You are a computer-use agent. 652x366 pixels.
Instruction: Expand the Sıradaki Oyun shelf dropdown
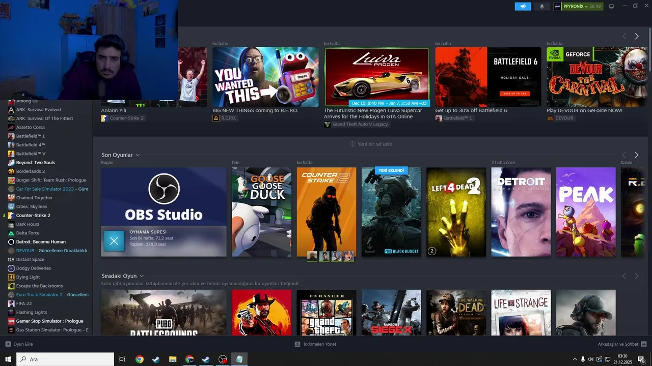click(142, 276)
